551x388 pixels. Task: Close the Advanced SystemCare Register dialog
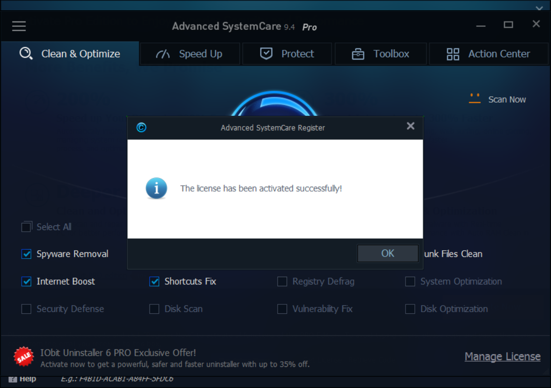(410, 126)
